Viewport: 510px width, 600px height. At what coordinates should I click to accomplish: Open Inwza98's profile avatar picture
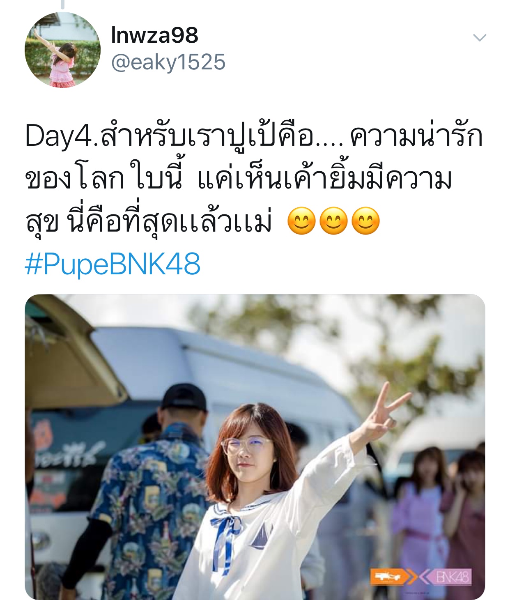pos(62,50)
